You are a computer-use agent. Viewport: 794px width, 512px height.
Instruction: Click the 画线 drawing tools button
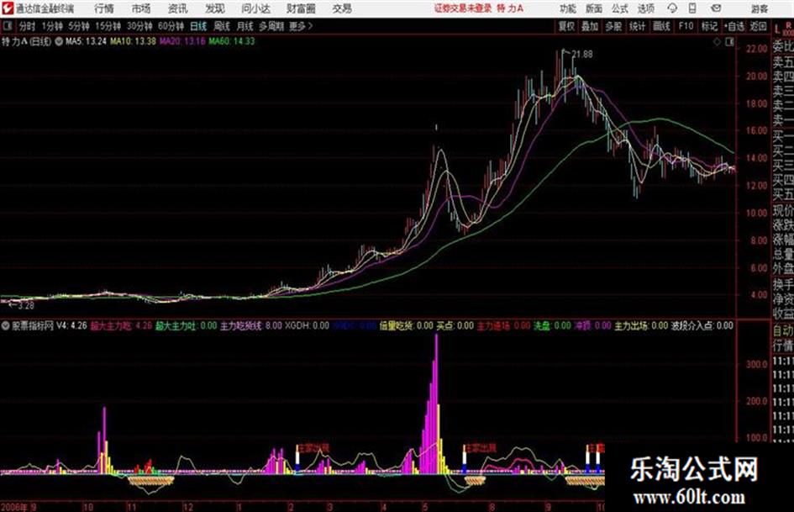tap(661, 26)
